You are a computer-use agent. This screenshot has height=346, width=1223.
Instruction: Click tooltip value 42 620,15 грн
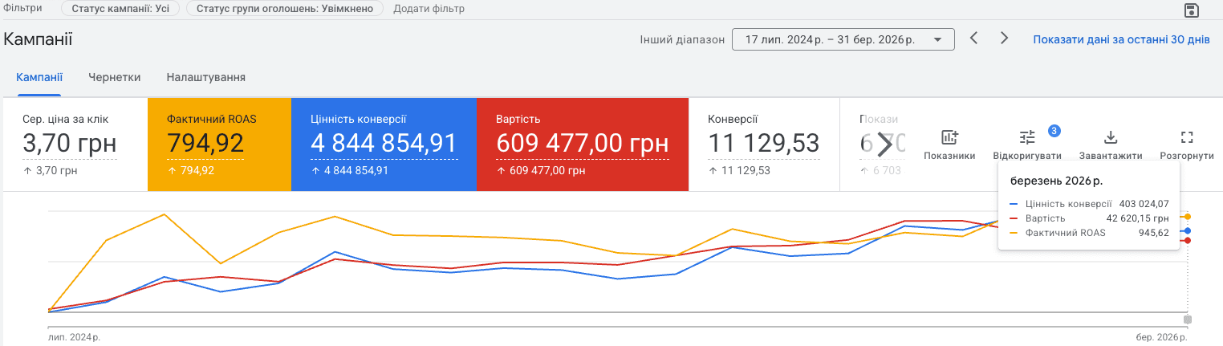[x=1137, y=218]
